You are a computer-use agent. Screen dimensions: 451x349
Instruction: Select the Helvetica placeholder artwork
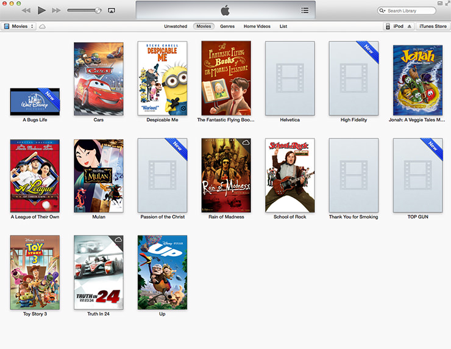click(x=290, y=78)
